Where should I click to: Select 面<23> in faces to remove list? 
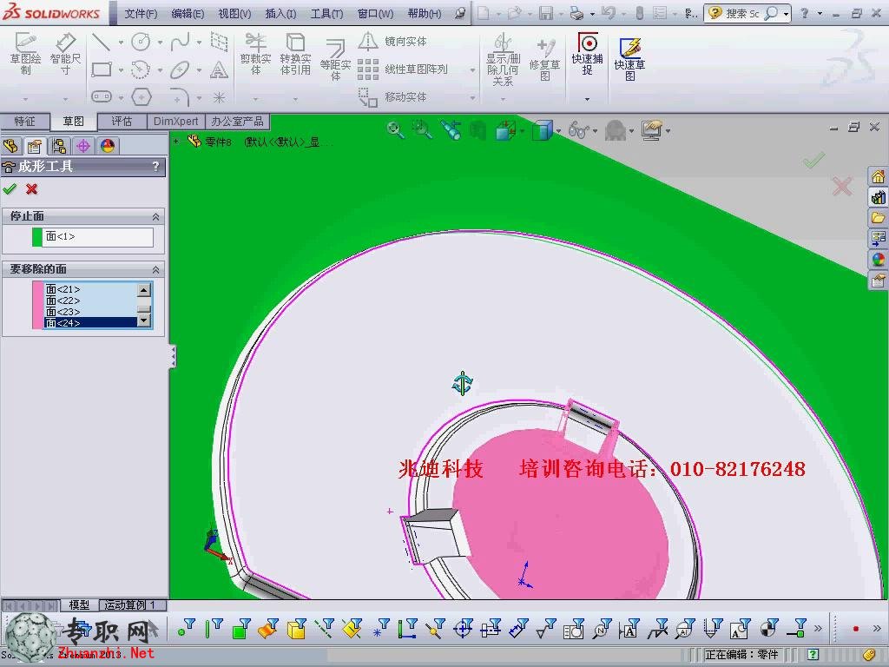pyautogui.click(x=90, y=312)
